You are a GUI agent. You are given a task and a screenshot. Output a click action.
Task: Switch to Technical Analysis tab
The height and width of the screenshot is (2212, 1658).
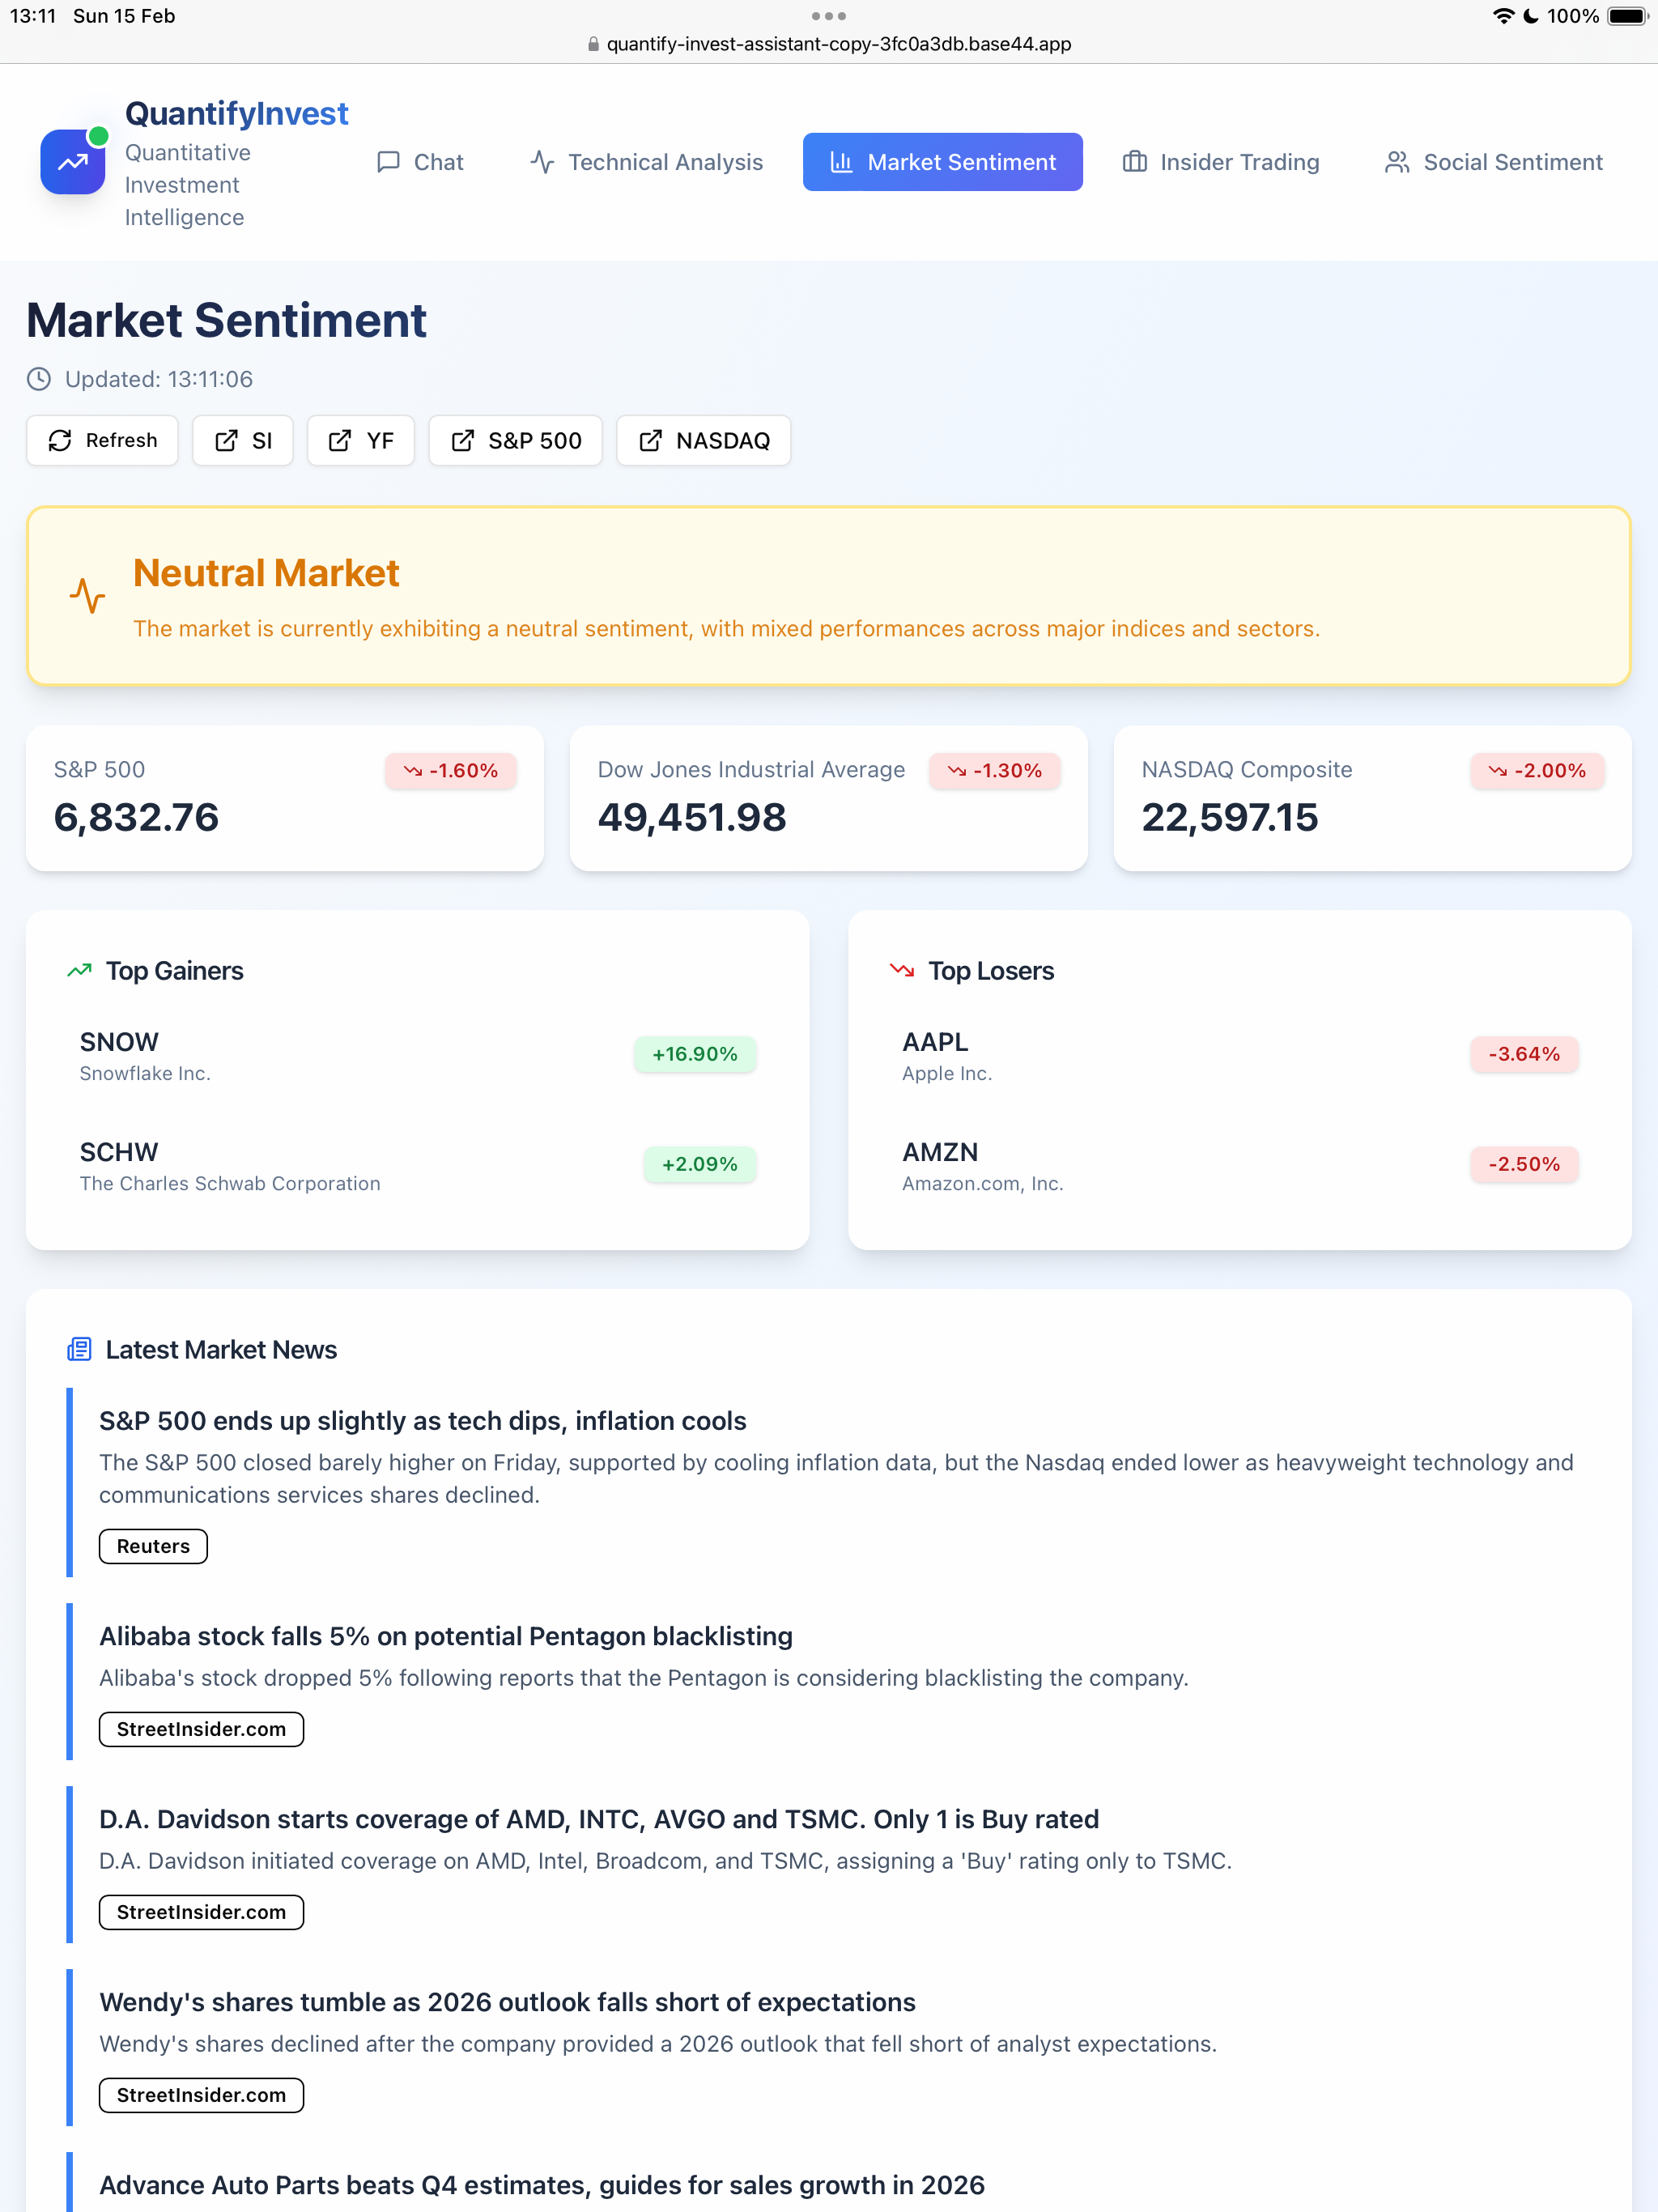coord(647,162)
